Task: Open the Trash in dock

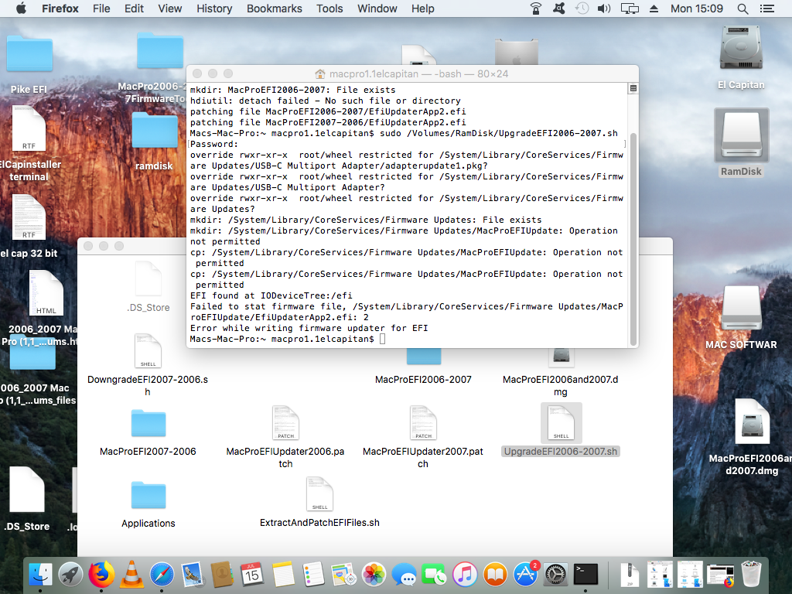Action: tap(751, 575)
